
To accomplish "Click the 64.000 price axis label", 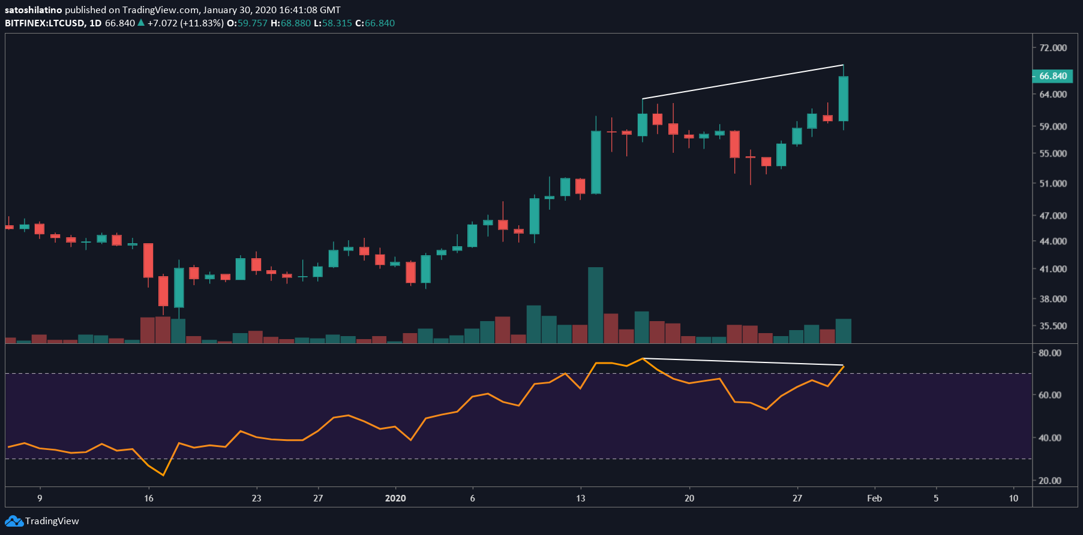I will pos(1053,94).
